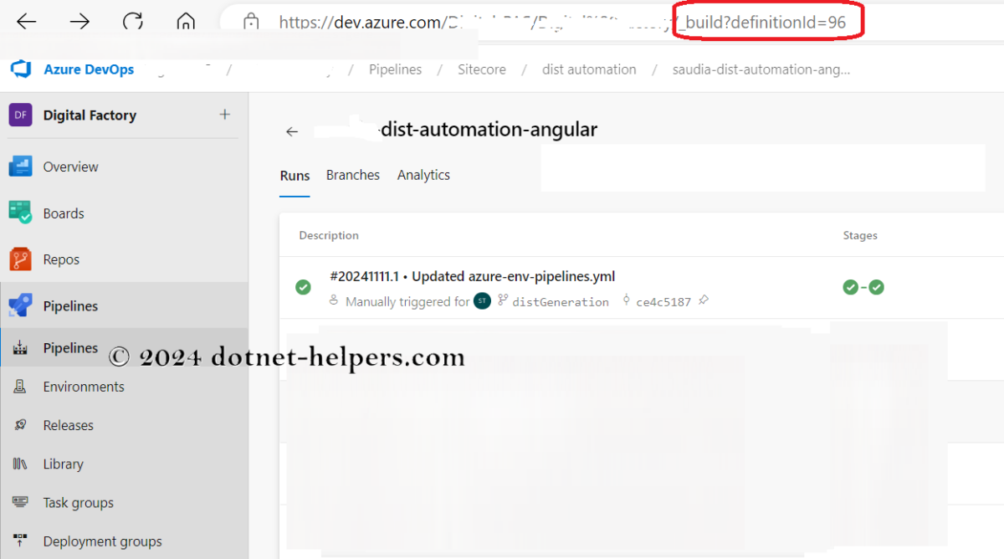This screenshot has width=1004, height=559.
Task: Click the browser forward arrow
Action: [x=79, y=22]
